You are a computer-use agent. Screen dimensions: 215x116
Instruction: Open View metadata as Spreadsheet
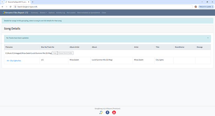tap(88, 12)
